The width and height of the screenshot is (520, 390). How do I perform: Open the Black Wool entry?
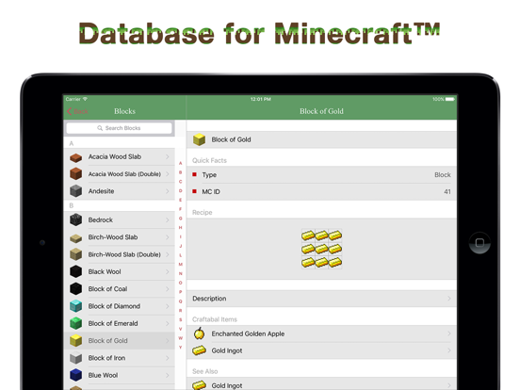pyautogui.click(x=120, y=271)
